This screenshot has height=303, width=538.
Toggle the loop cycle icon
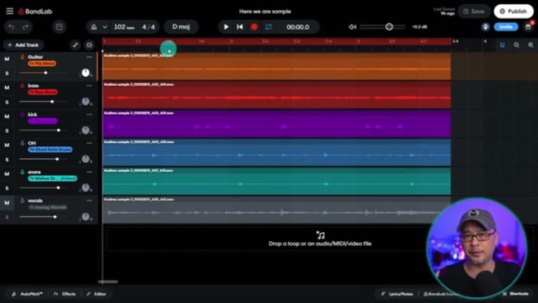268,27
